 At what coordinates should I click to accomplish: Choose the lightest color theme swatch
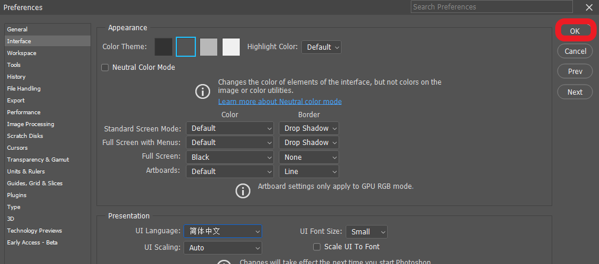[x=231, y=47]
